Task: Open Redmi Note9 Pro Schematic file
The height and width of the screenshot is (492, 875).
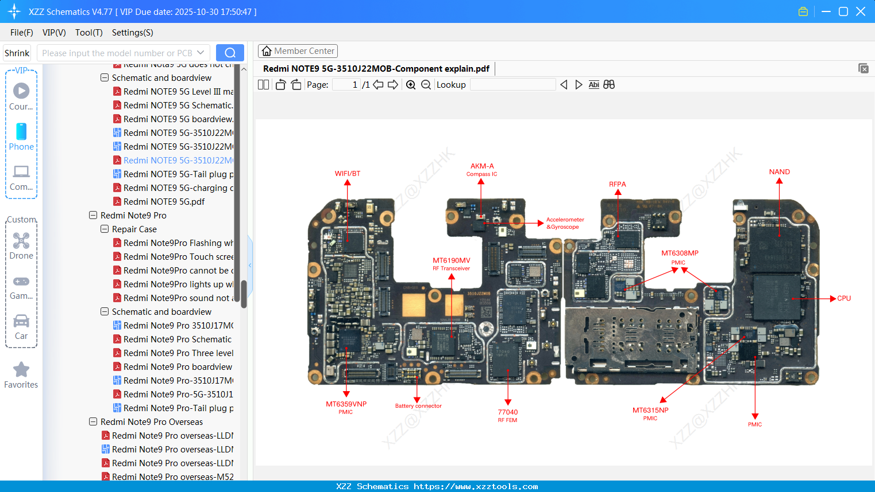Action: tap(172, 339)
